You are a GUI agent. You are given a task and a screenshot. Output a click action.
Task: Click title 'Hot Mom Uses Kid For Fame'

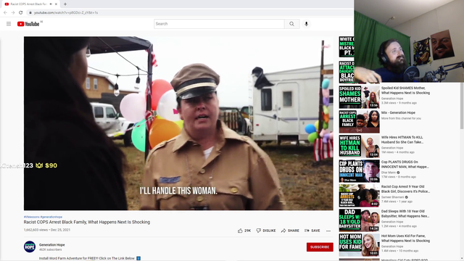click(405, 239)
